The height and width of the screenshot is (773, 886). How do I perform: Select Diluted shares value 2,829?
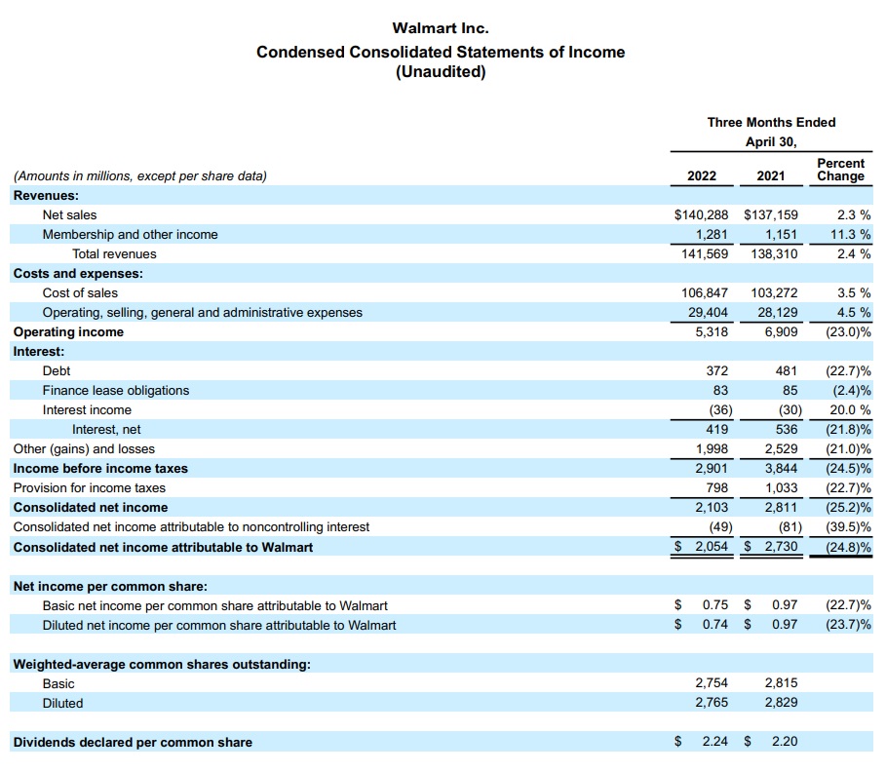[781, 703]
